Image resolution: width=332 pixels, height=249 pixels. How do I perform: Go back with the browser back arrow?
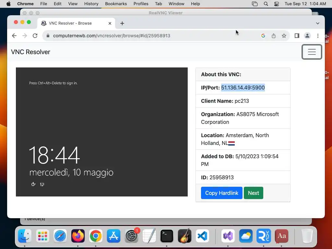coord(14,36)
